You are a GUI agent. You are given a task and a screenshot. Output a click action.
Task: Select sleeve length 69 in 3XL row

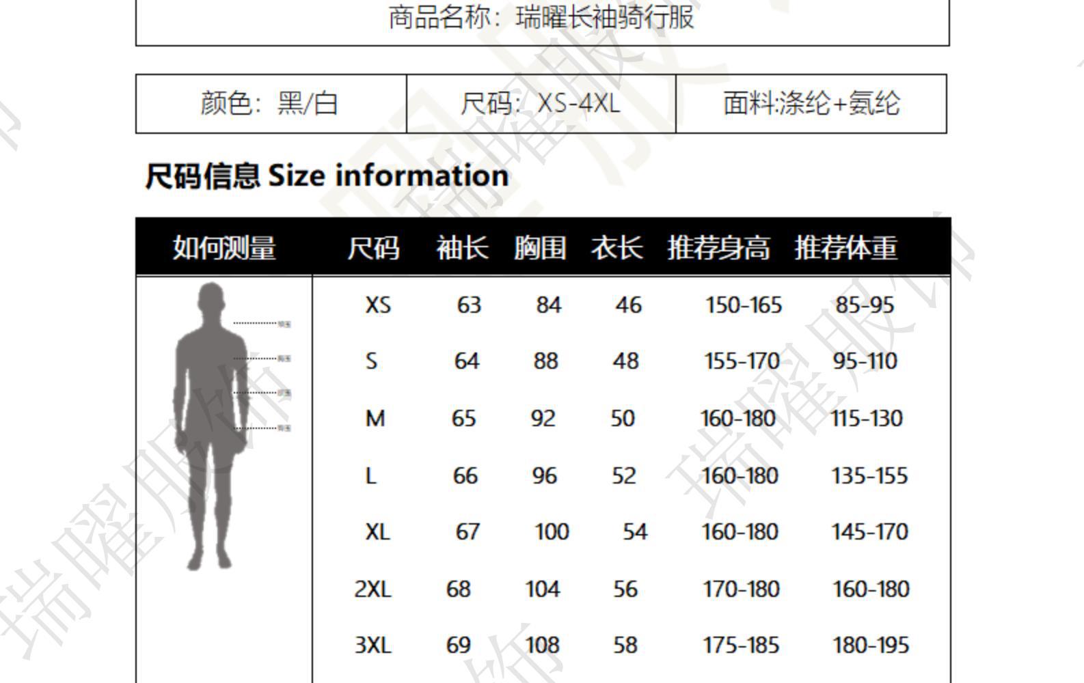458,645
